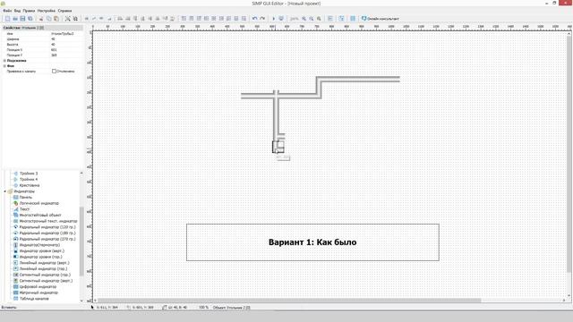Click the canvas horizontal scrollbar
This screenshot has height=322, width=573.
tap(288, 301)
